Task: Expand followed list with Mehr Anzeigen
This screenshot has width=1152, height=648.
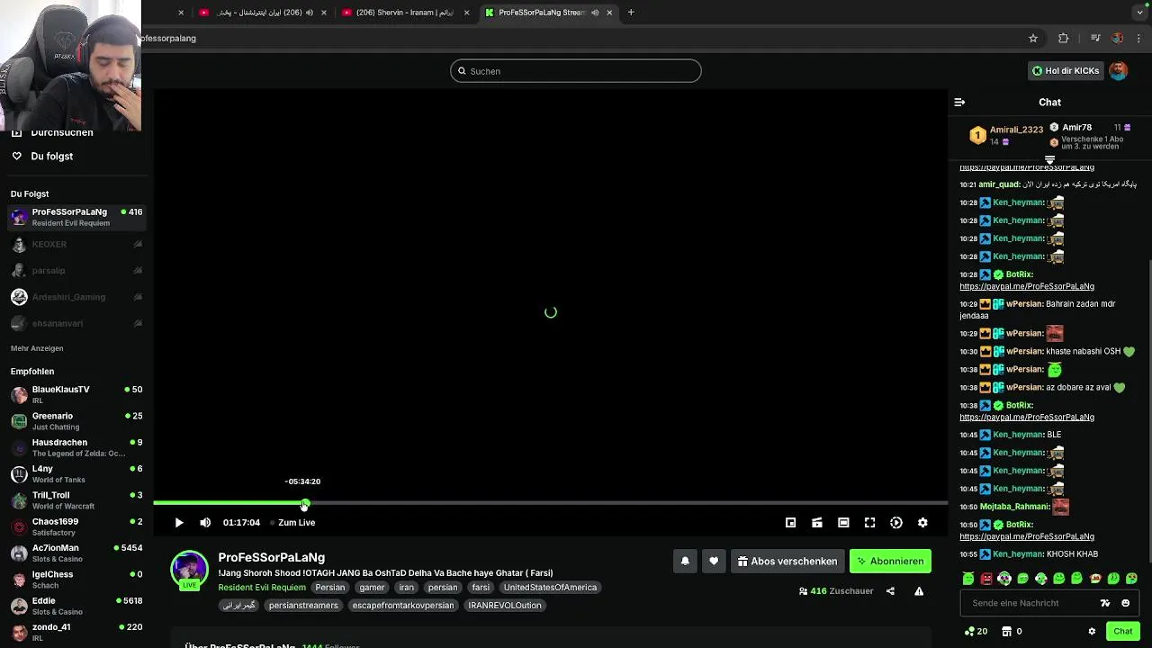Action: (37, 348)
